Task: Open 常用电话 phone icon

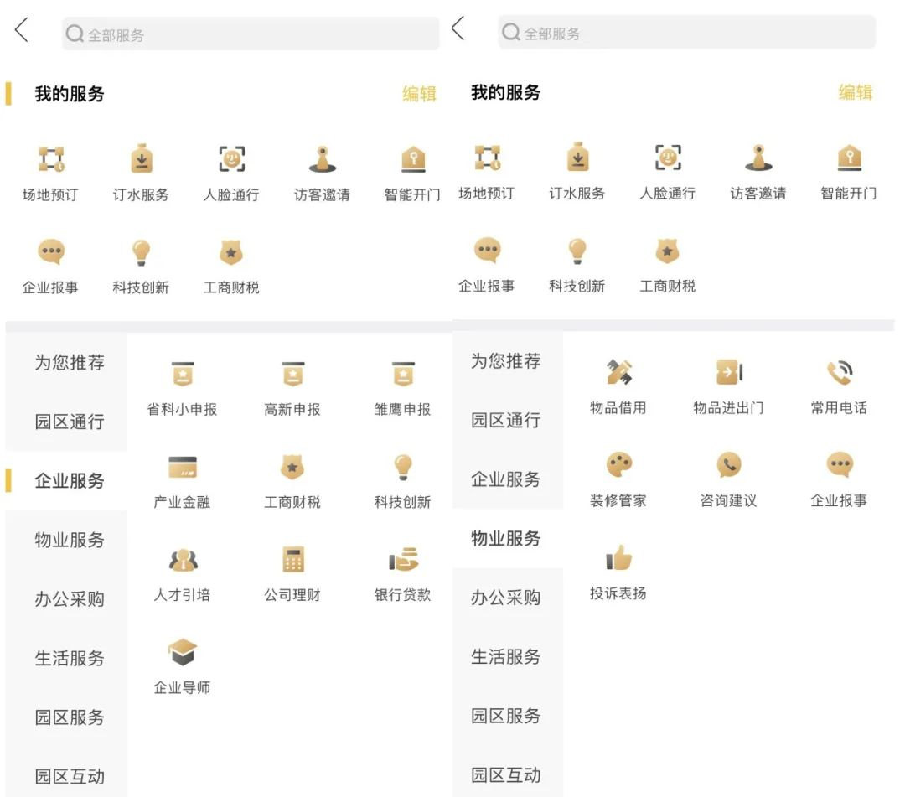Action: click(x=839, y=372)
